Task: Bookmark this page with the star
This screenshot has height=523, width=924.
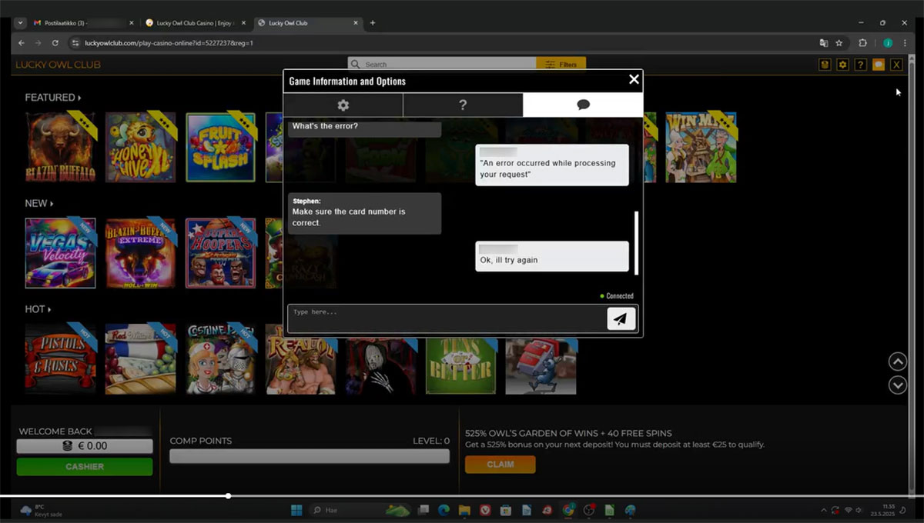Action: pyautogui.click(x=839, y=43)
